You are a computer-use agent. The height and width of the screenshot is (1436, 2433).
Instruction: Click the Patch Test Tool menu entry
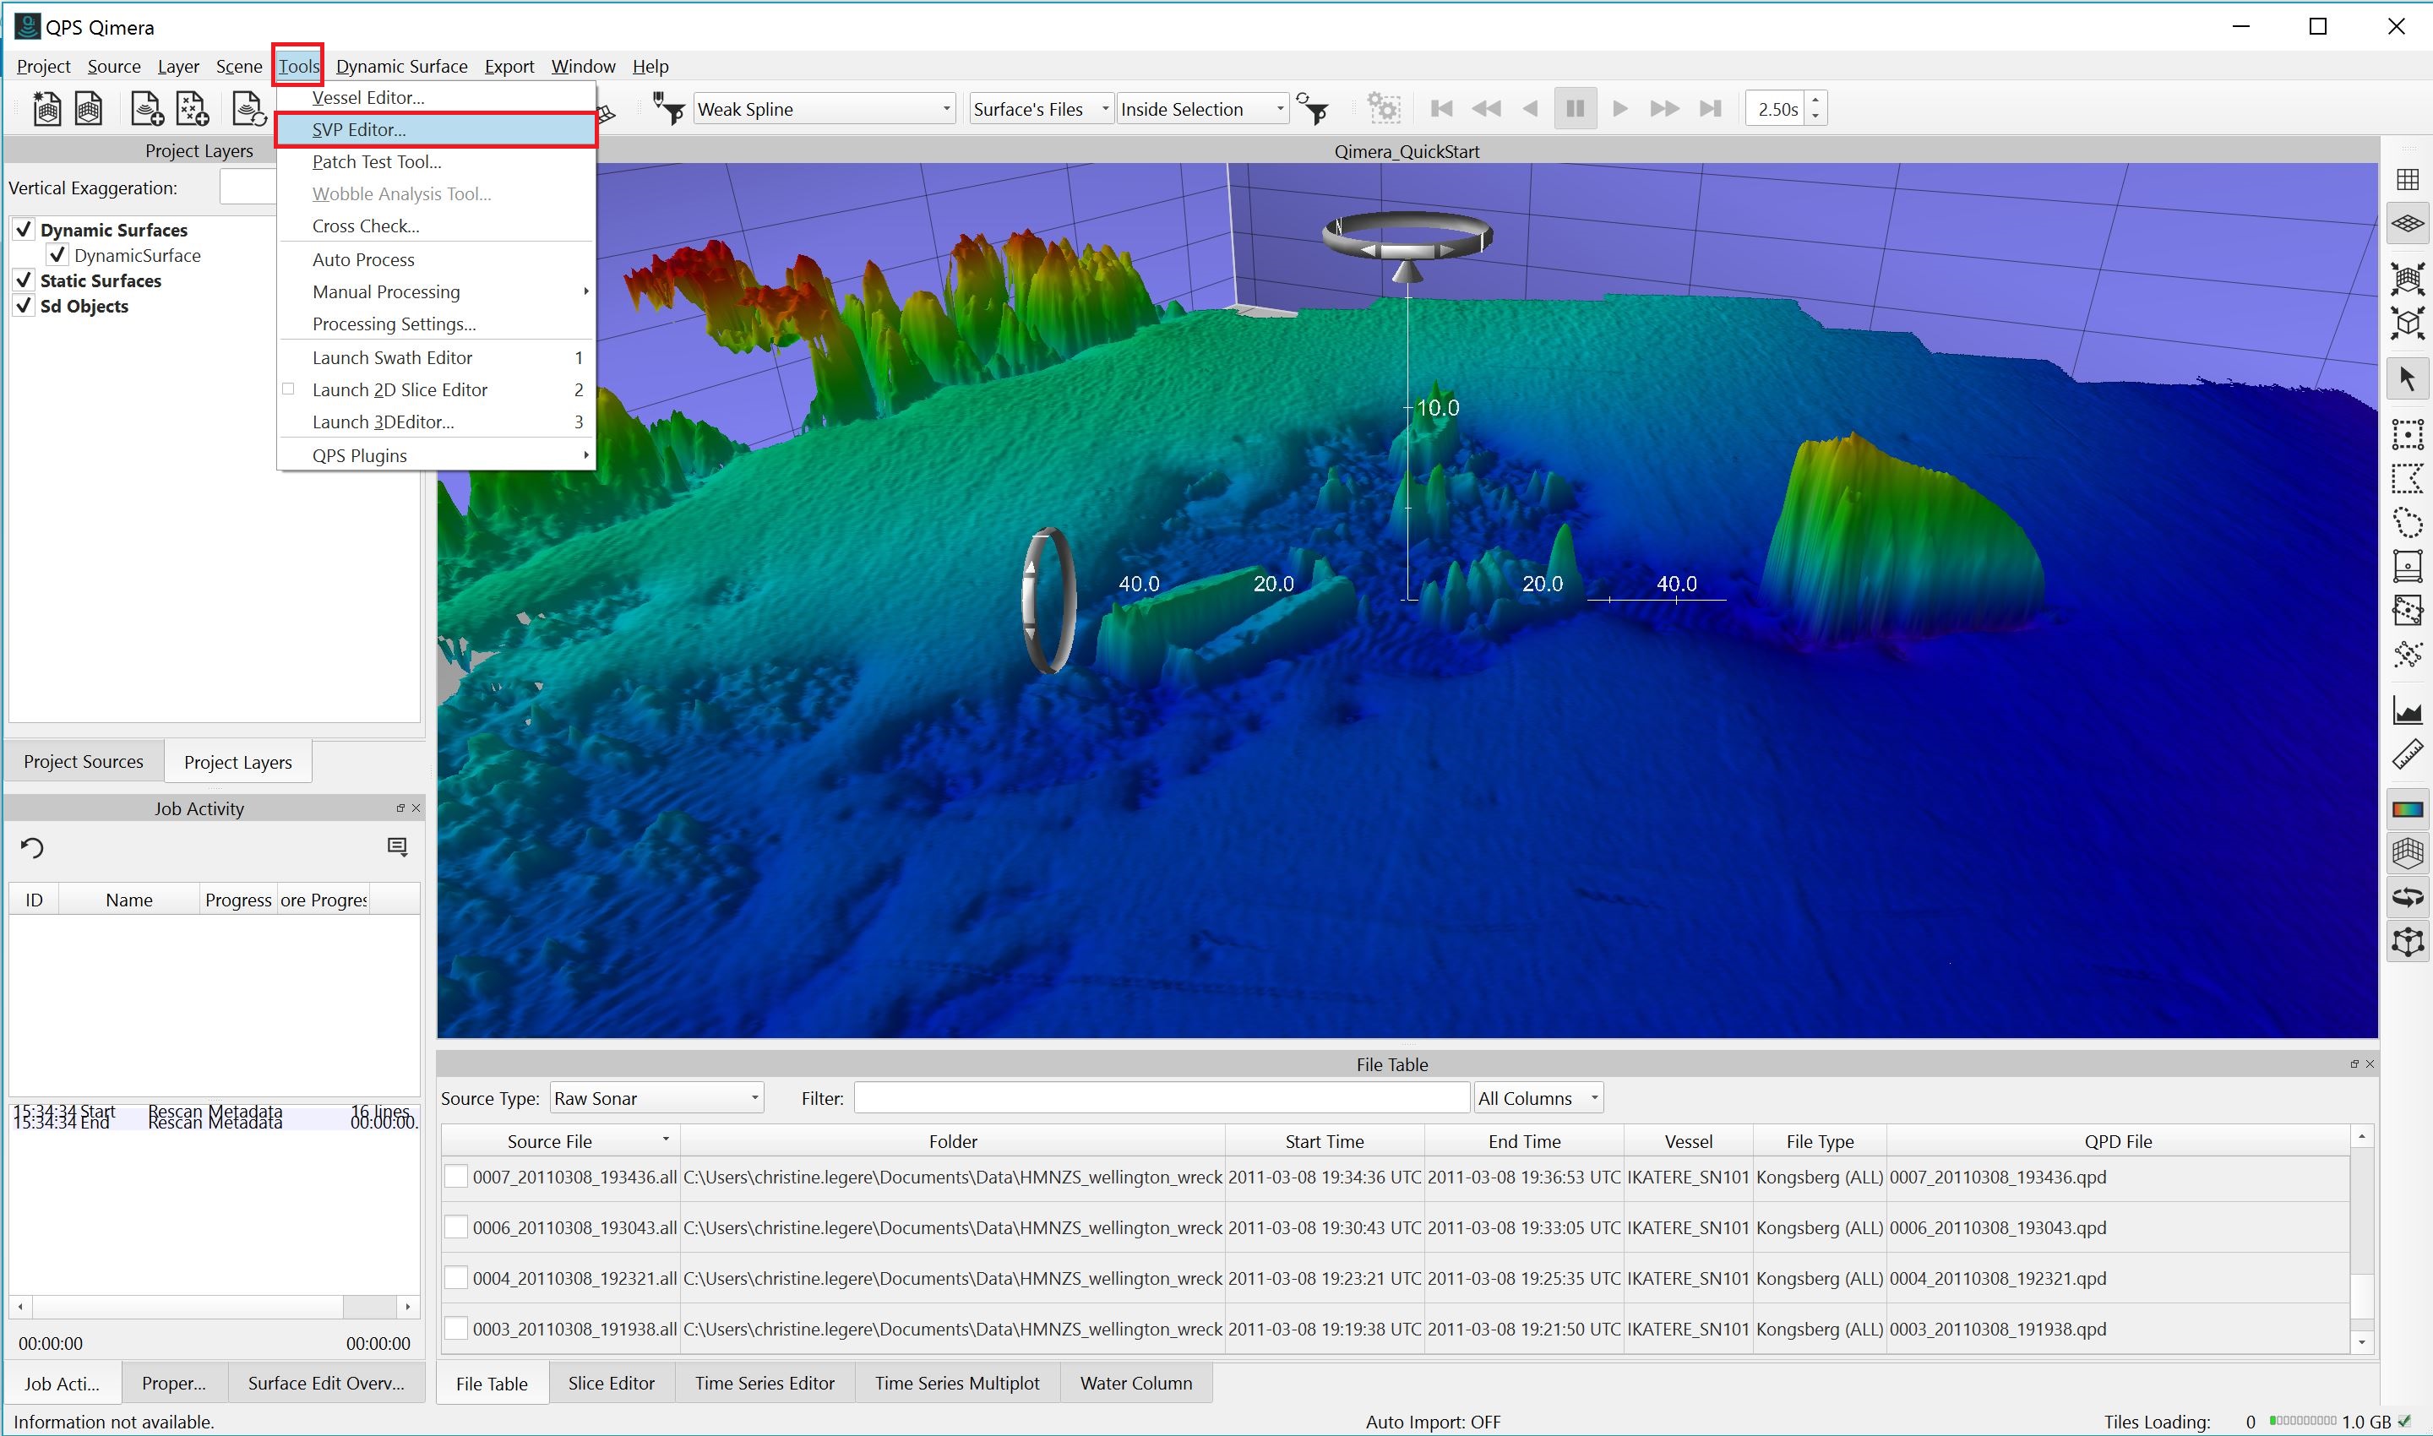pyautogui.click(x=377, y=161)
